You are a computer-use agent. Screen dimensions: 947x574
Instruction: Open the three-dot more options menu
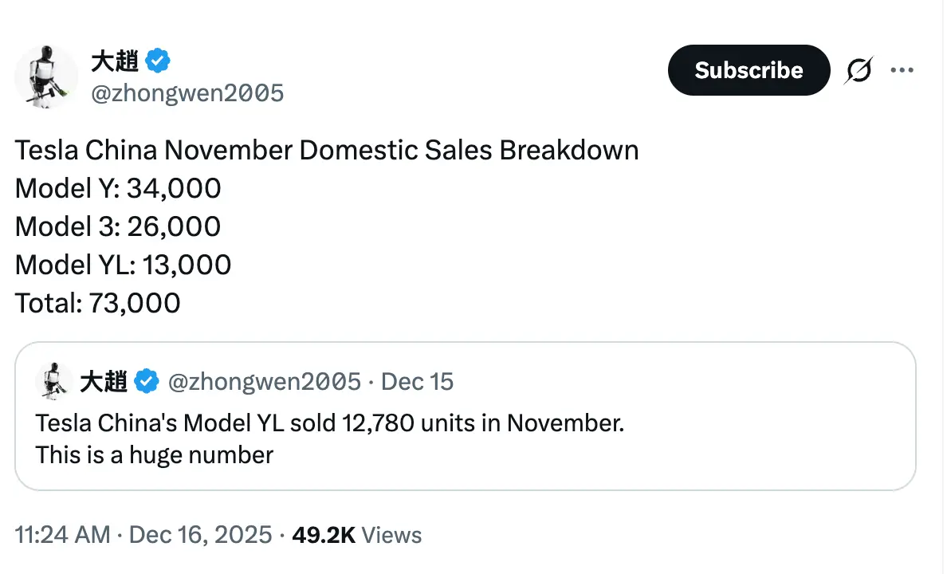(902, 70)
